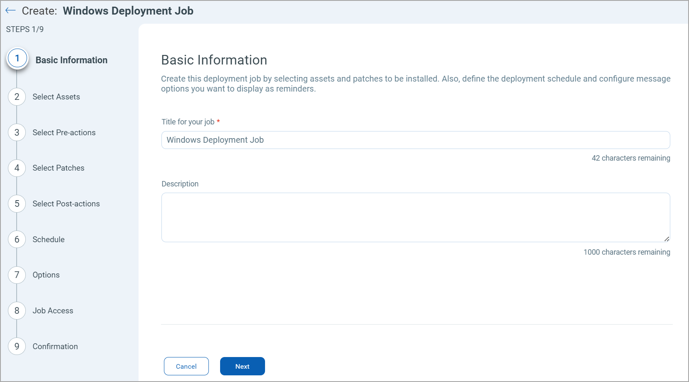Click step 9 circle icon
This screenshot has height=382, width=689.
(17, 347)
